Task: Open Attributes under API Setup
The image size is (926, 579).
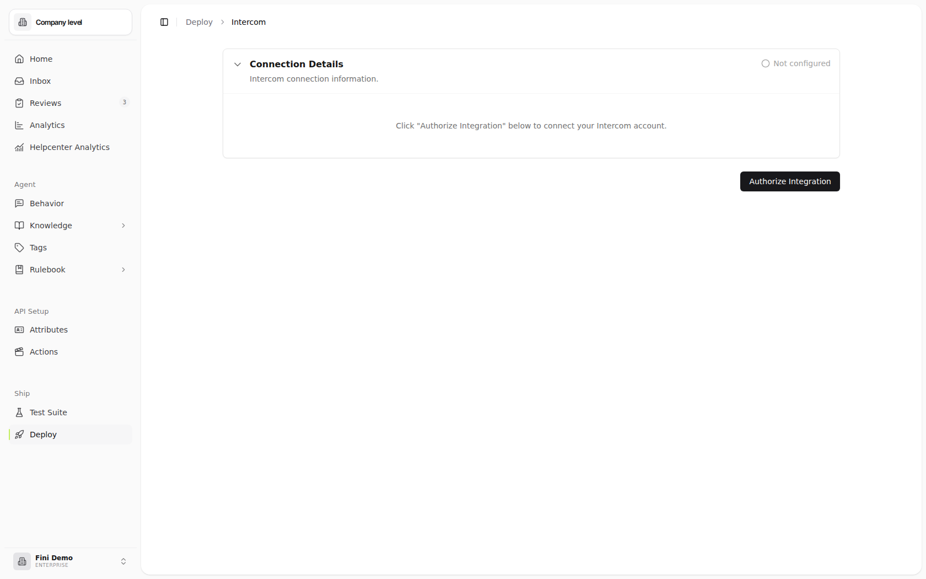Action: 71,330
